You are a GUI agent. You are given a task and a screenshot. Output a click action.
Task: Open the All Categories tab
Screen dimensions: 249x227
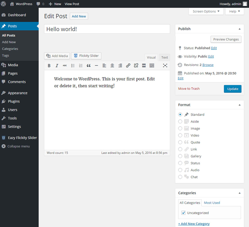pos(190,203)
